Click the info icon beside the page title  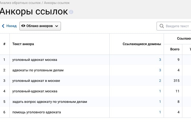[71, 12]
